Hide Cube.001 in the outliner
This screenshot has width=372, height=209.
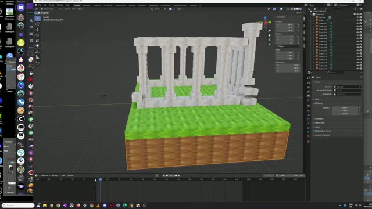[x=357, y=23]
